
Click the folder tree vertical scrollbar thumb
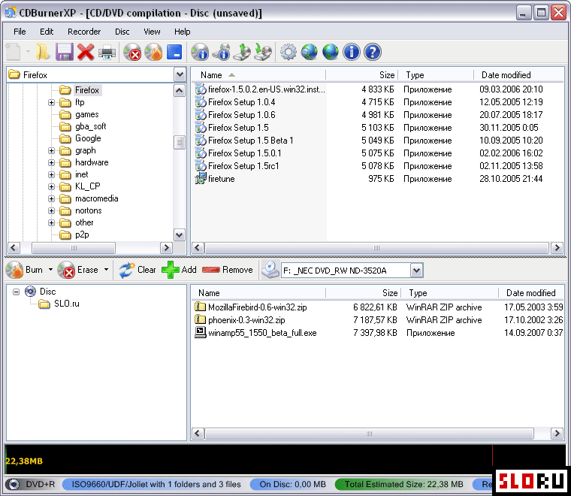tap(179, 142)
